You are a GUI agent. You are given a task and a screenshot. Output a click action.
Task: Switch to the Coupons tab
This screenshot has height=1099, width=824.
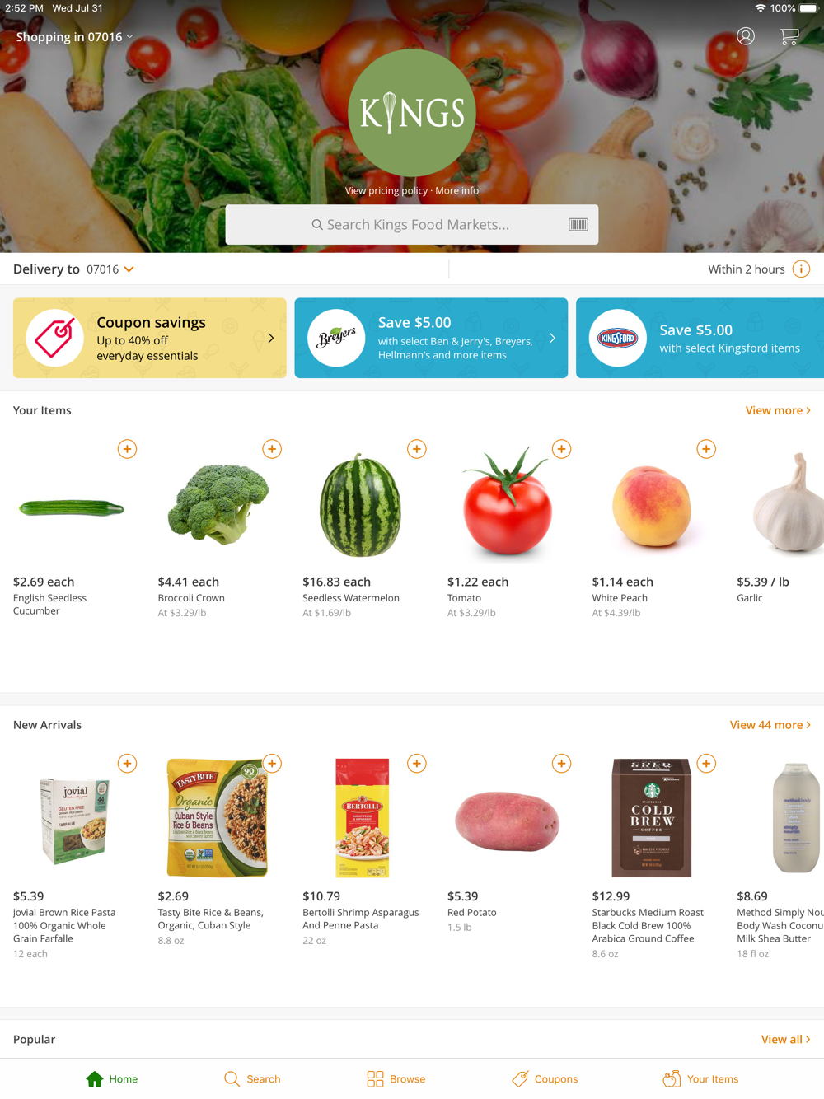pyautogui.click(x=545, y=1078)
